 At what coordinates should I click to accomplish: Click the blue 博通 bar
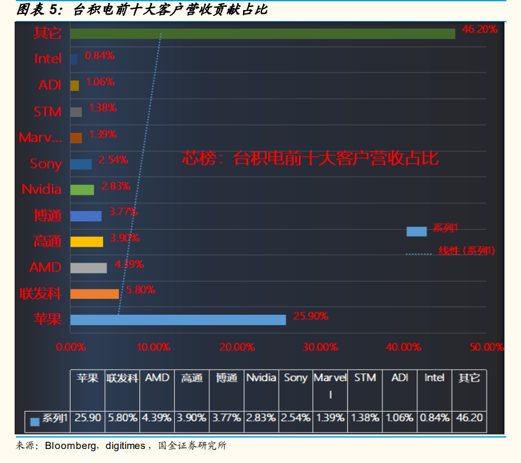86,216
